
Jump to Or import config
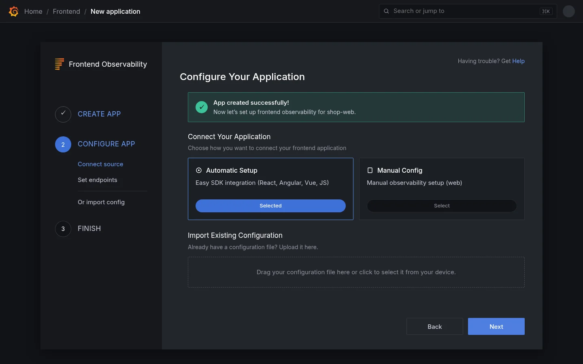click(x=101, y=202)
